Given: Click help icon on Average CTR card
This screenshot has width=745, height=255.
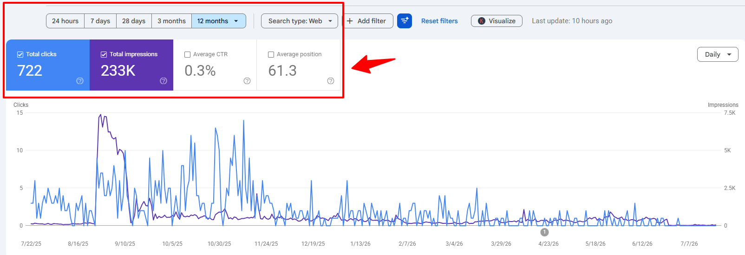Looking at the screenshot, I should tap(247, 81).
